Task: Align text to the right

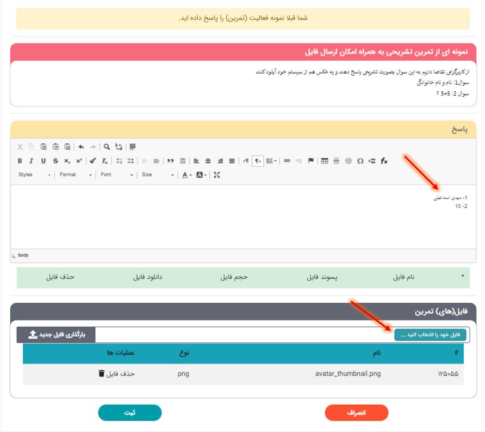Action: pos(220,161)
